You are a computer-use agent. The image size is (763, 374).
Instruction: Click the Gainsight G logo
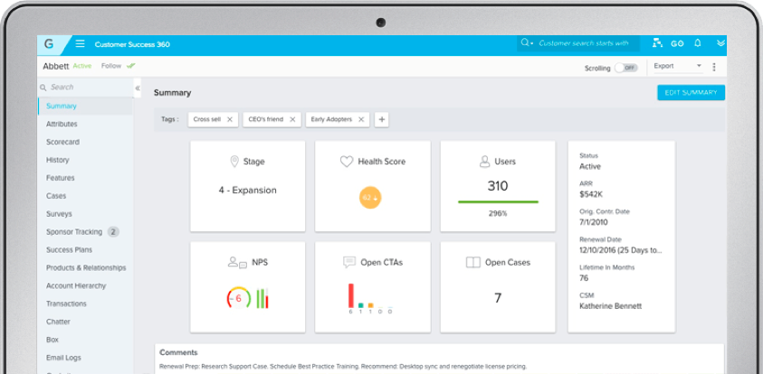(x=49, y=44)
